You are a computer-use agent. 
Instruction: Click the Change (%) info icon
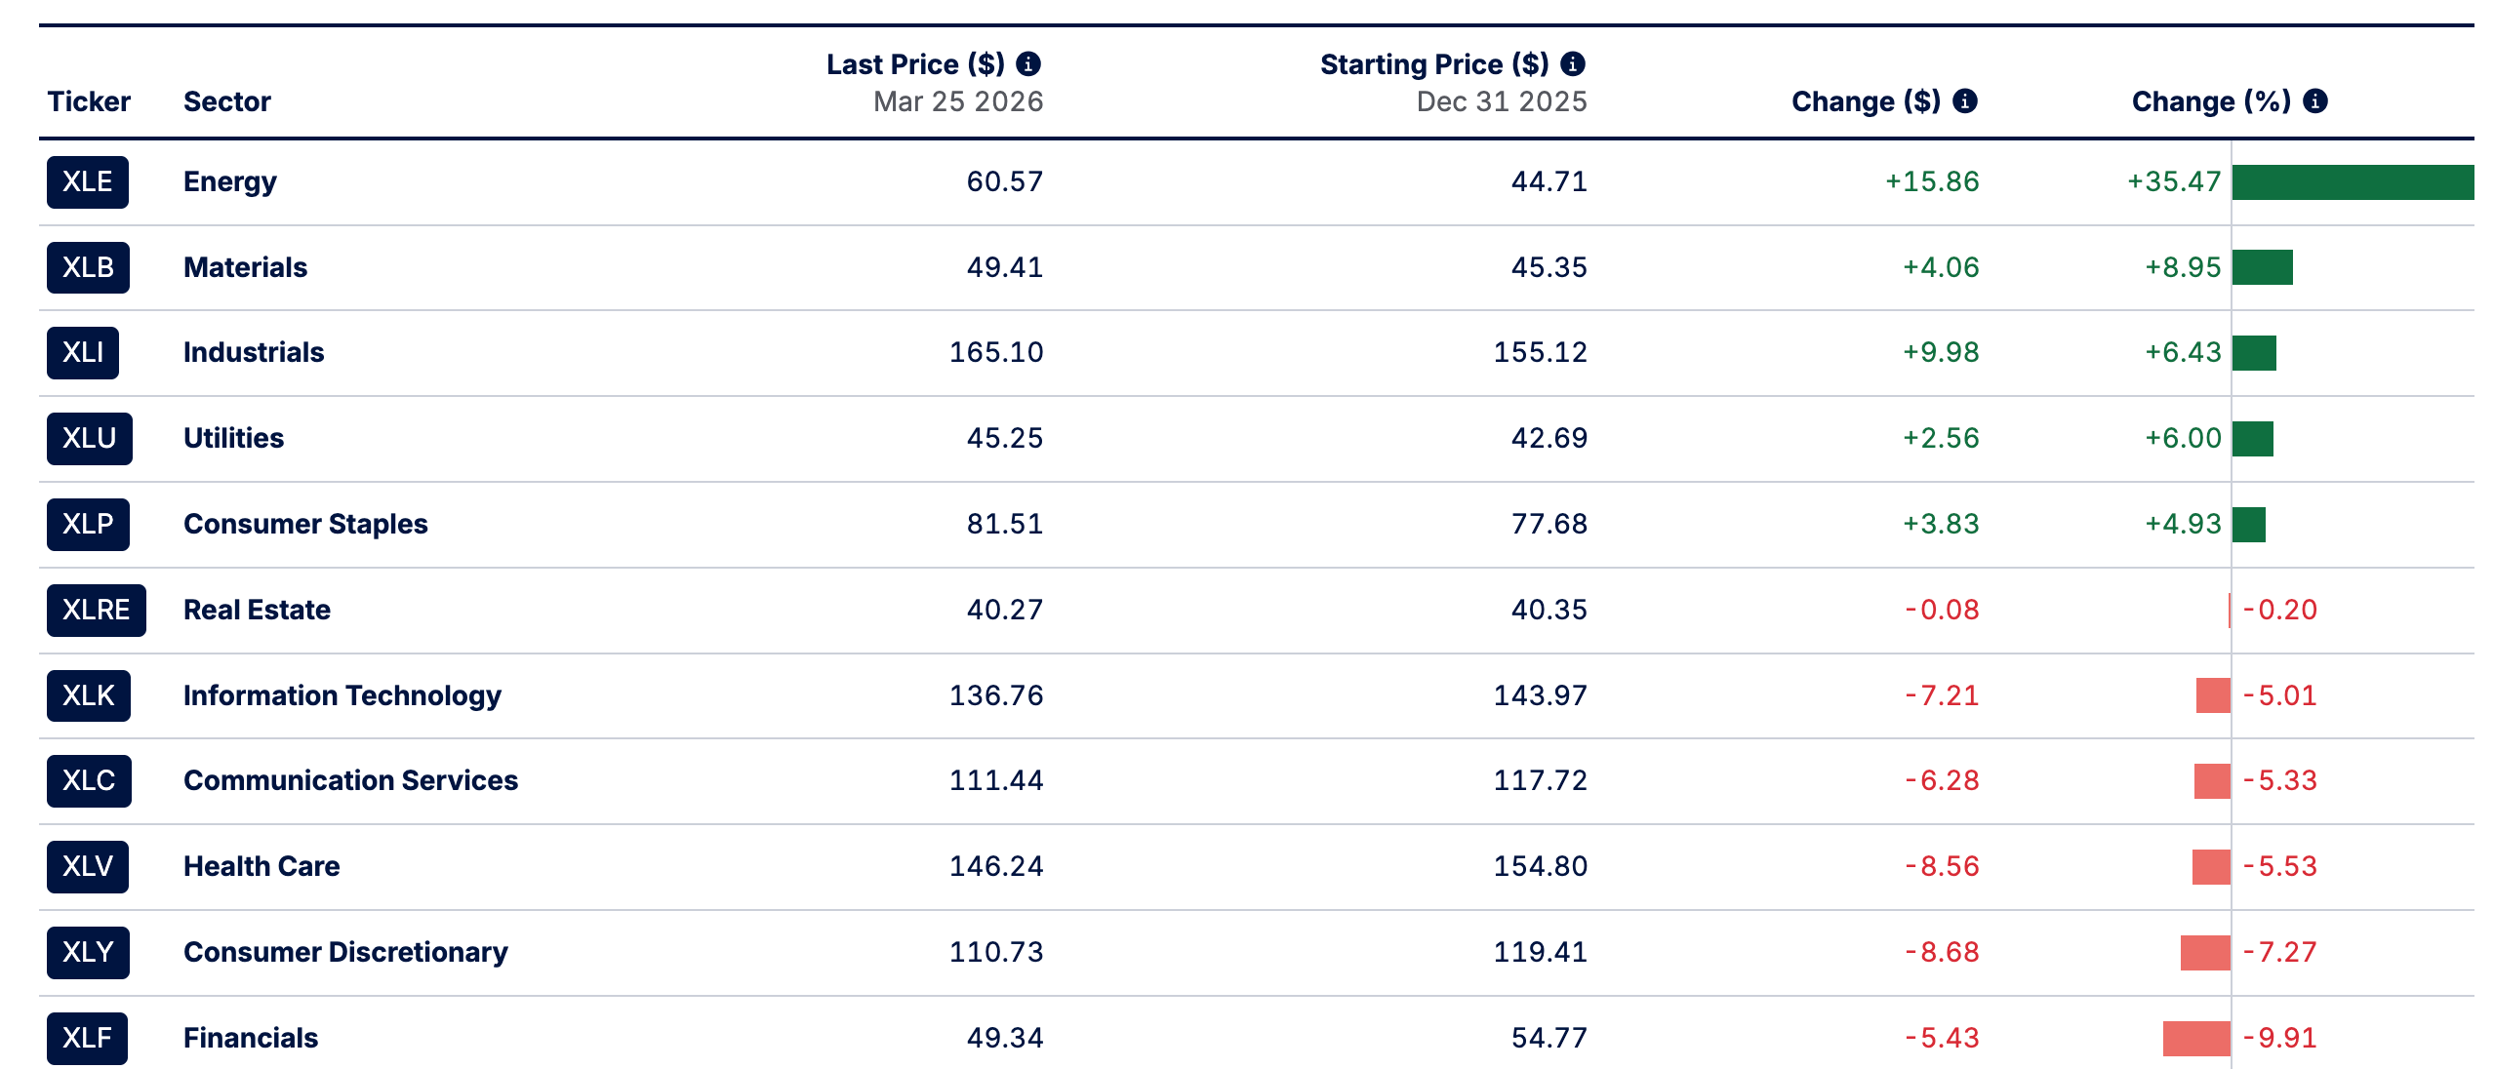pos(2314,101)
